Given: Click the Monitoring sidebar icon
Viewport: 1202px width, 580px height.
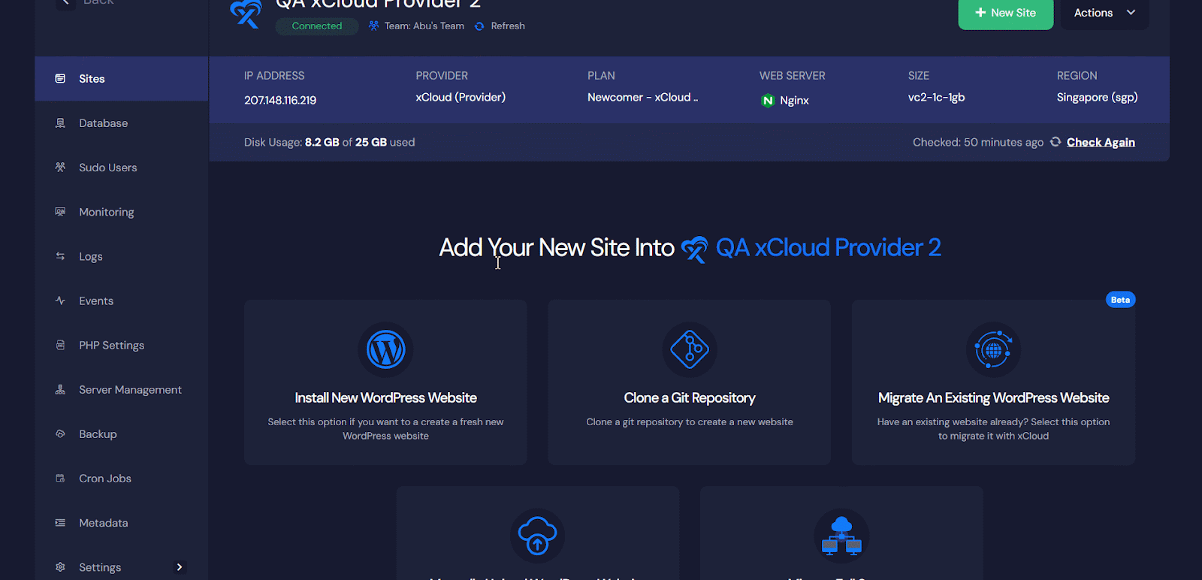Looking at the screenshot, I should [60, 211].
